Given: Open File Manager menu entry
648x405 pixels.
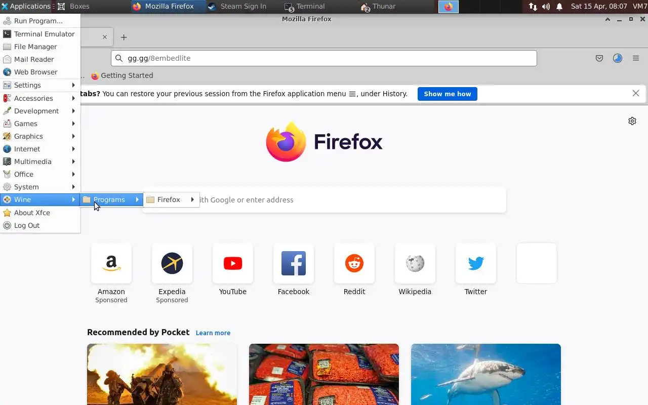Looking at the screenshot, I should 40,47.
